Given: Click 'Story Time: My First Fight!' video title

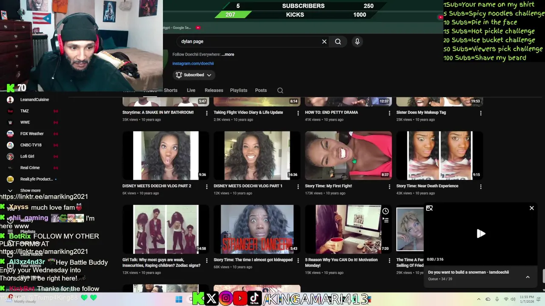Looking at the screenshot, I should tap(328, 186).
